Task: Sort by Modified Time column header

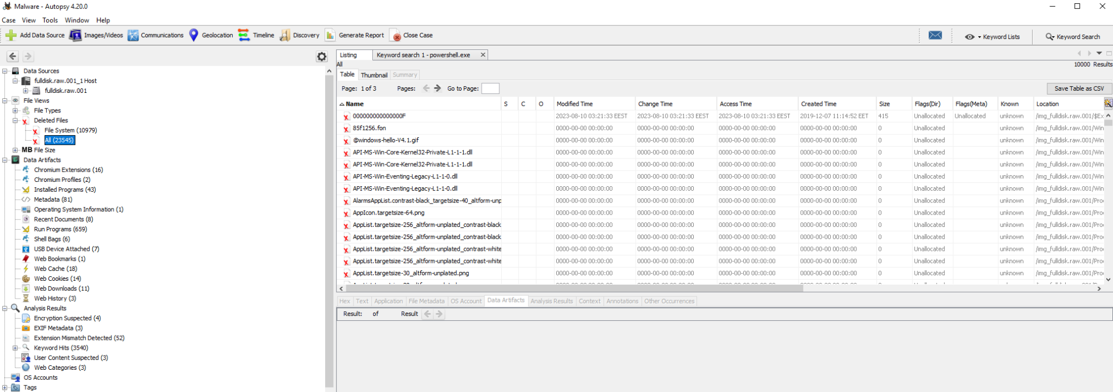Action: click(594, 104)
